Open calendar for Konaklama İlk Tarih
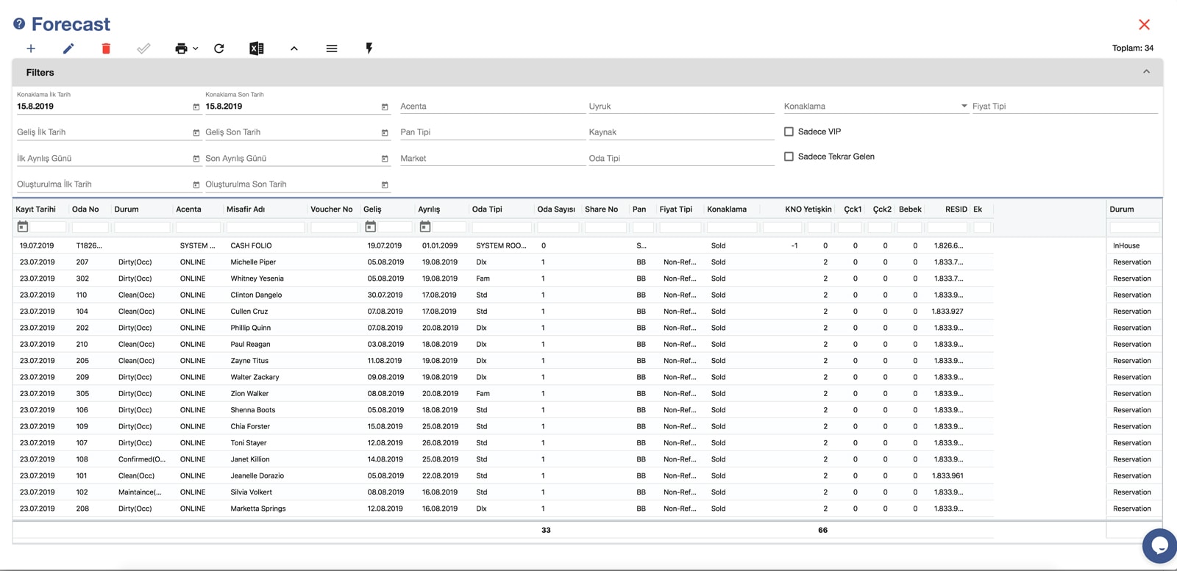 coord(196,107)
